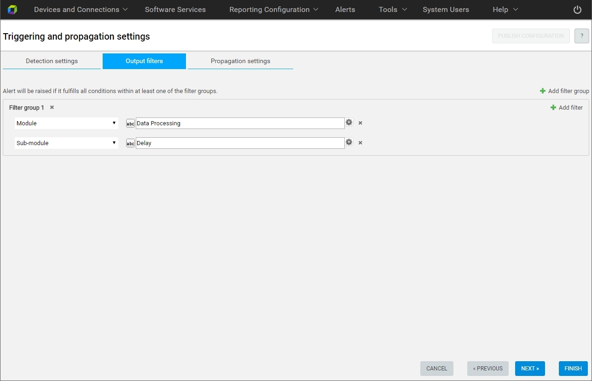Remove the Module filter row

click(360, 123)
